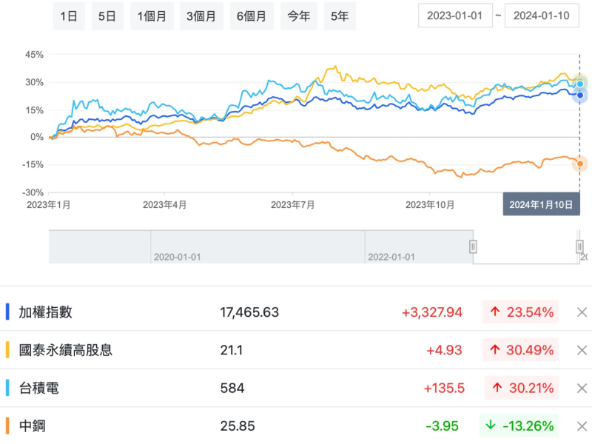Switch chart to 今年 range
Viewport: 592px width, 444px height.
point(300,16)
